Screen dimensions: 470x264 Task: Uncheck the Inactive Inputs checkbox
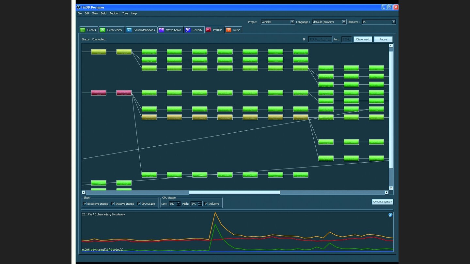113,204
